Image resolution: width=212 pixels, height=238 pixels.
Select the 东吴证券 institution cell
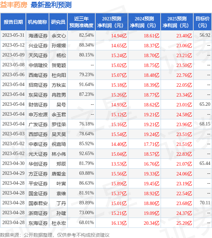(x=38, y=95)
